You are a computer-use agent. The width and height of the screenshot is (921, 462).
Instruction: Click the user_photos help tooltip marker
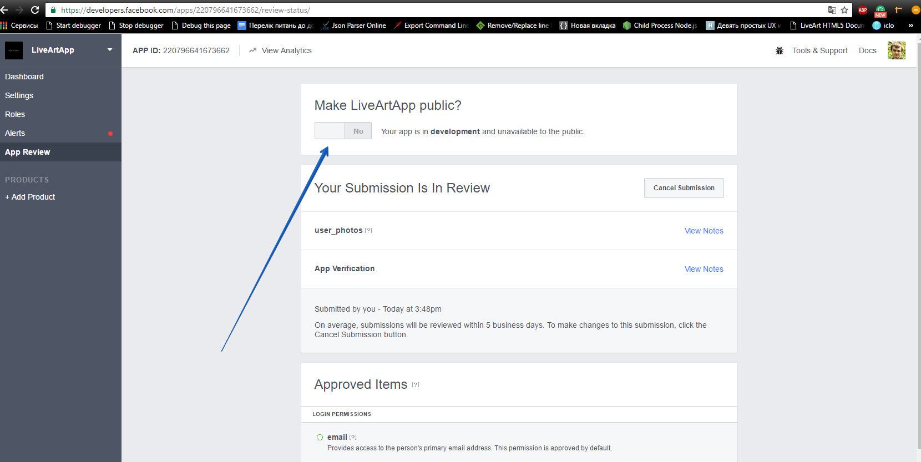coord(368,231)
